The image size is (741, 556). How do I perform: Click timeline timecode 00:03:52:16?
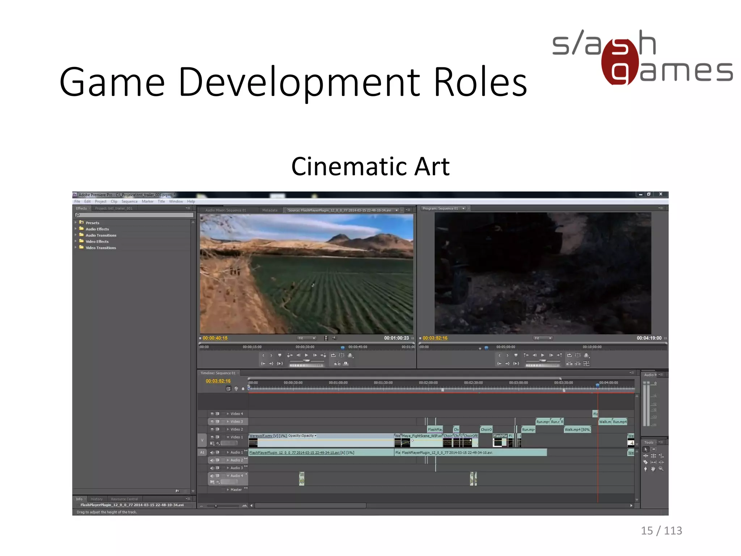[x=218, y=381]
